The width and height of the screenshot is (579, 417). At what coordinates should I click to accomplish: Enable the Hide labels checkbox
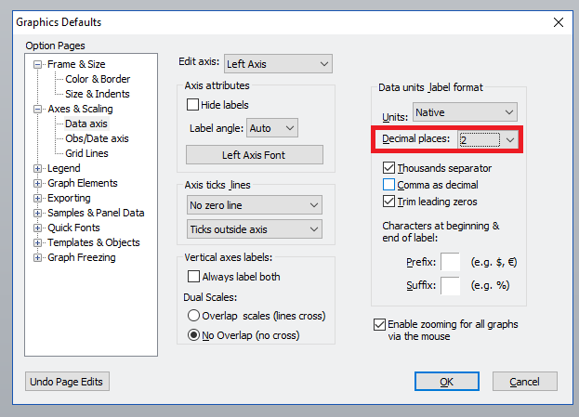tap(194, 105)
